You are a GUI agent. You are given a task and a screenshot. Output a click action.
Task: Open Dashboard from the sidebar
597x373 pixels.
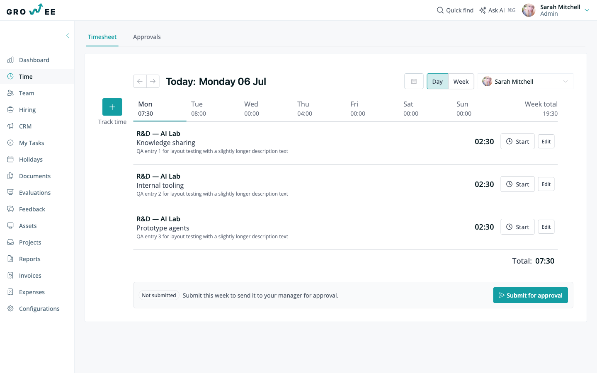[x=37, y=60]
